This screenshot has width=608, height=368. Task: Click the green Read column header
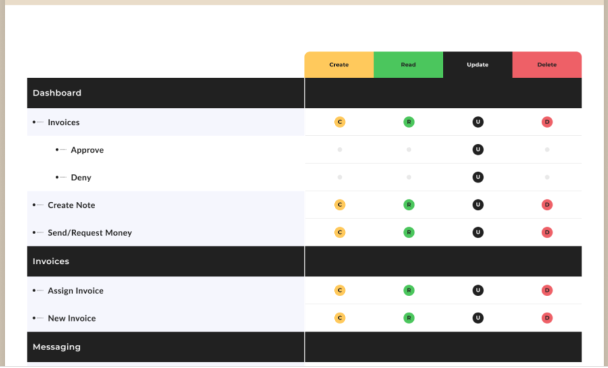coord(408,65)
